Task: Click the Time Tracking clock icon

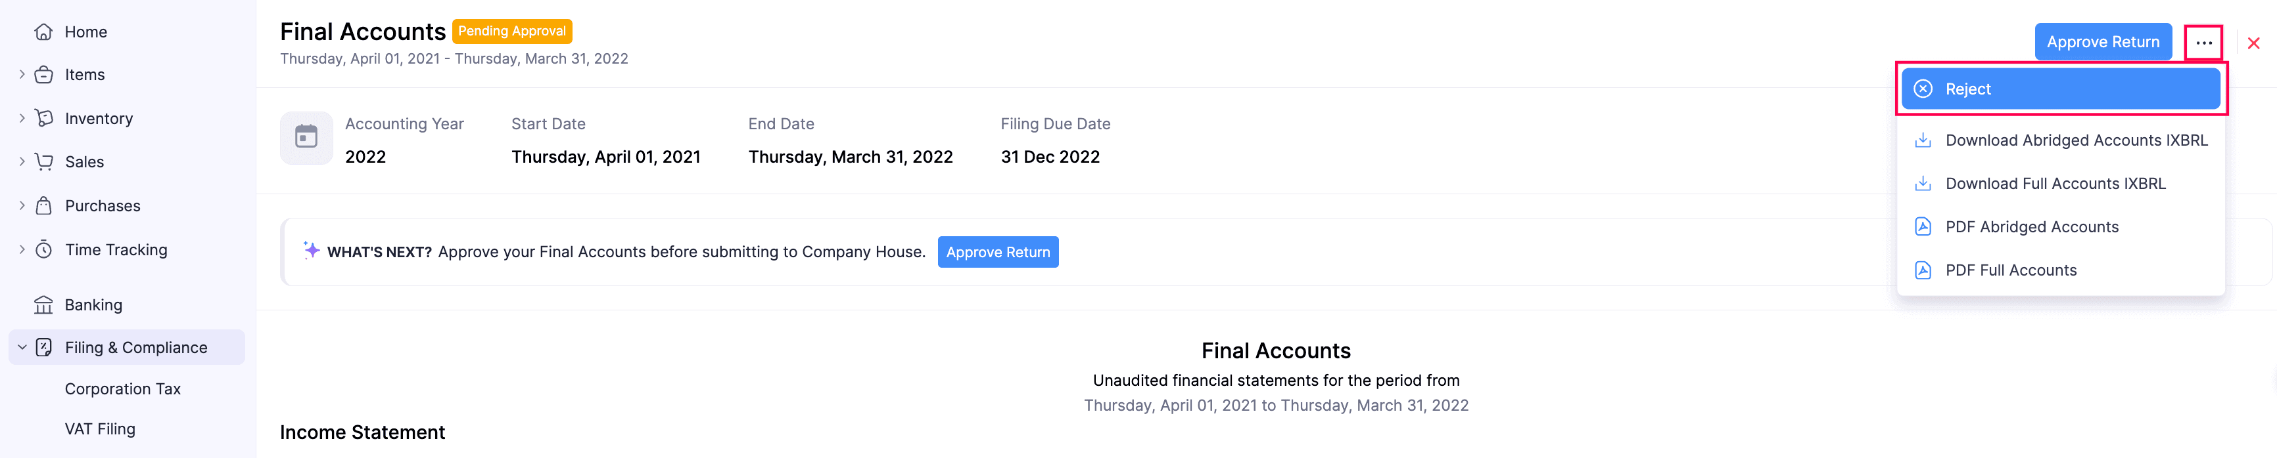Action: click(43, 250)
